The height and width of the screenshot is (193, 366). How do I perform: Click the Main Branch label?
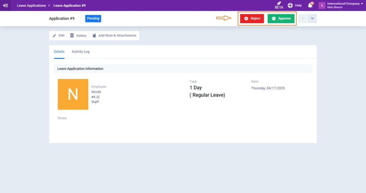(x=335, y=7)
